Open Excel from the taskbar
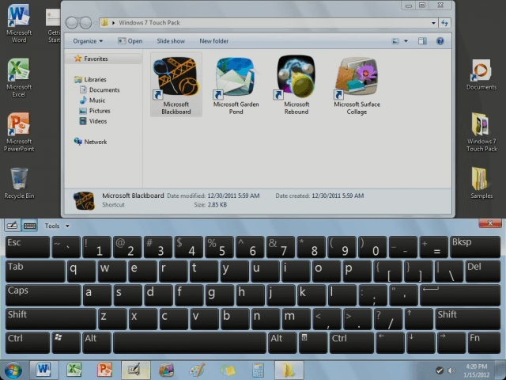Image resolution: width=506 pixels, height=380 pixels. pos(74,370)
